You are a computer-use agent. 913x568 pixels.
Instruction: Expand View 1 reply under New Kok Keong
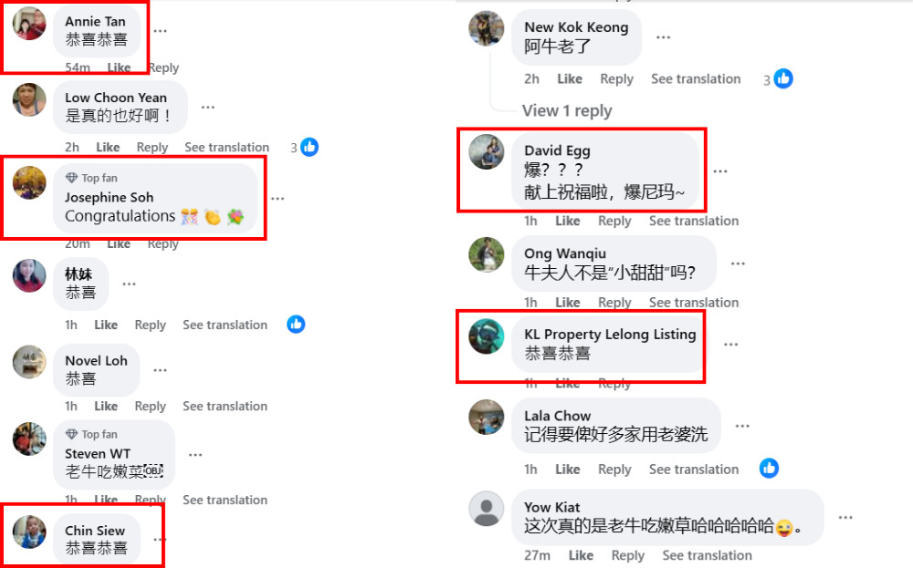567,110
